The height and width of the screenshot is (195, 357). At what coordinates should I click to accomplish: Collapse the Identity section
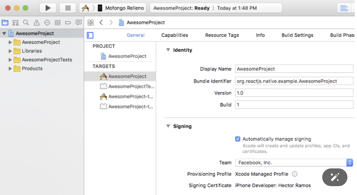click(x=168, y=50)
